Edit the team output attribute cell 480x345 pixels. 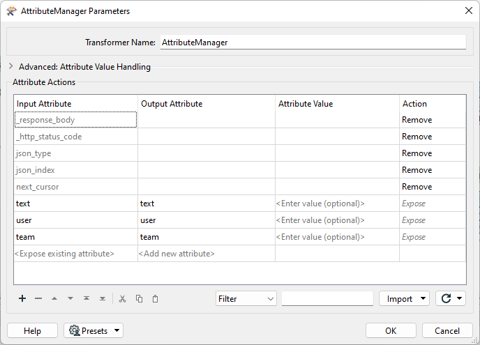(207, 237)
